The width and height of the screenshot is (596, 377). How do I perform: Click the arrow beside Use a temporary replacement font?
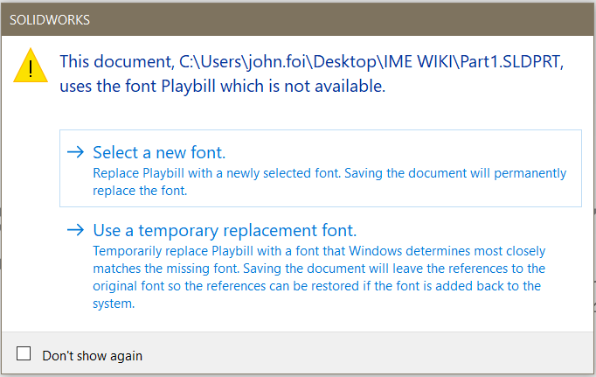pos(76,231)
